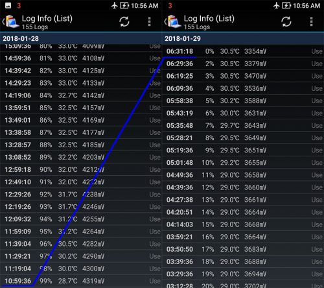
Task: Select log row 05:35:48 7%
Action: tap(243, 125)
